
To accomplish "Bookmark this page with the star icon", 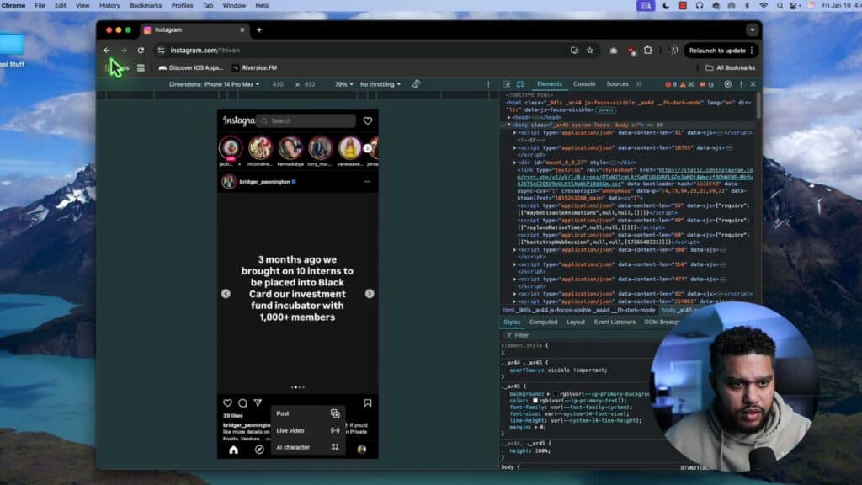I will pos(590,50).
